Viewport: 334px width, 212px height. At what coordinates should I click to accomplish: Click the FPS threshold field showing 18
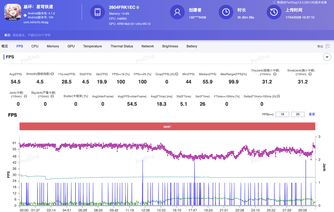[282, 114]
